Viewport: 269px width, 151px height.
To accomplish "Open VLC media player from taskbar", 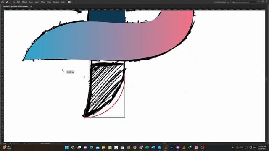I will [x=184, y=148].
